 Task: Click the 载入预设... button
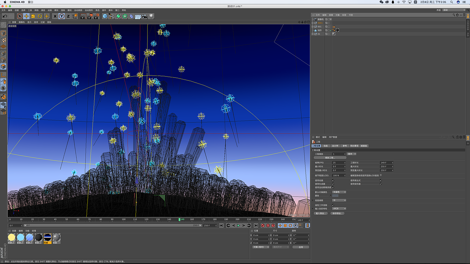point(321,213)
